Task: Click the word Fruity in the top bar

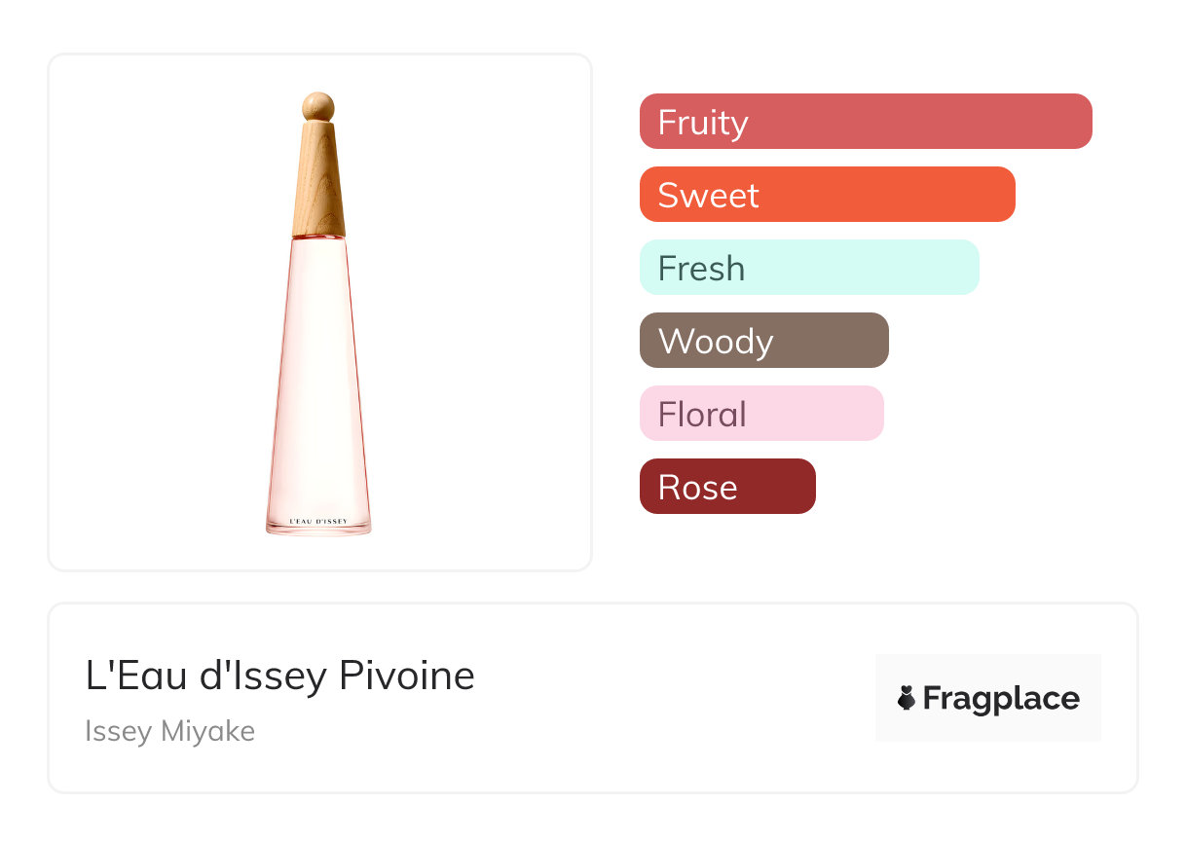Action: 703,123
